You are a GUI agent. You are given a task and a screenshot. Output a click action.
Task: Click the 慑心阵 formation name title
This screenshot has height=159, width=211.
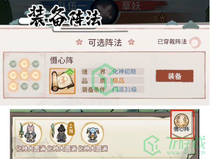(x=62, y=60)
